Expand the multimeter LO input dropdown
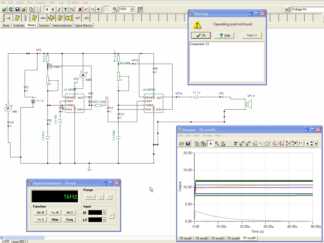The height and width of the screenshot is (243, 324). [x=104, y=220]
